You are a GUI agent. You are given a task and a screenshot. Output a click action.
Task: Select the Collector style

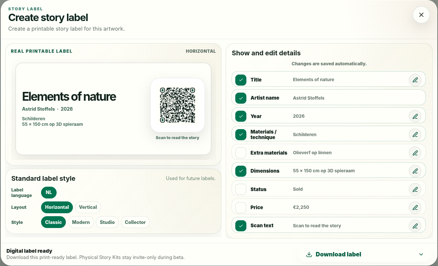[x=135, y=222]
